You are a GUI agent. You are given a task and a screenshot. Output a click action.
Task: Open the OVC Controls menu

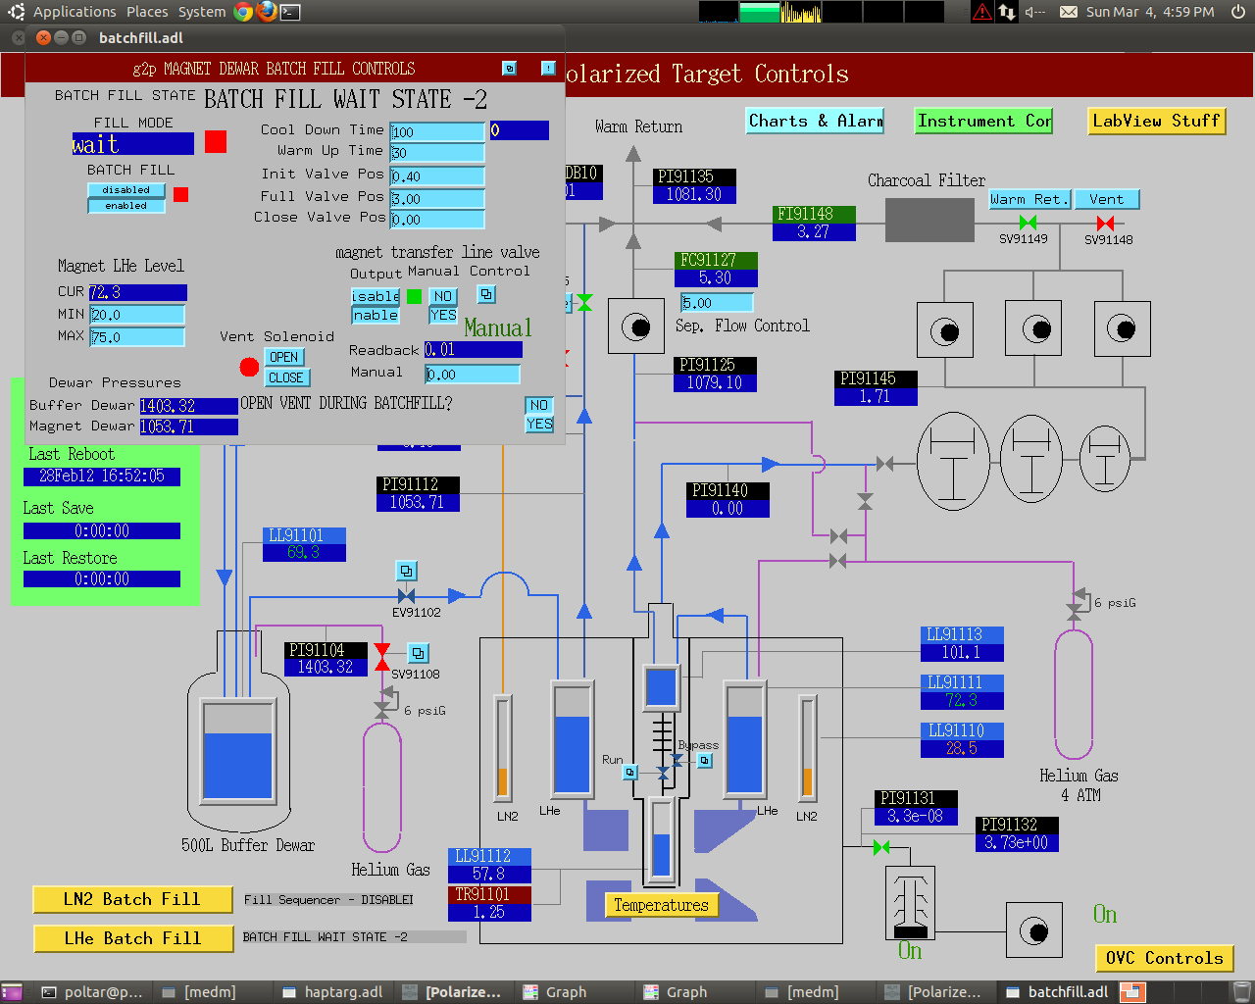click(1164, 958)
